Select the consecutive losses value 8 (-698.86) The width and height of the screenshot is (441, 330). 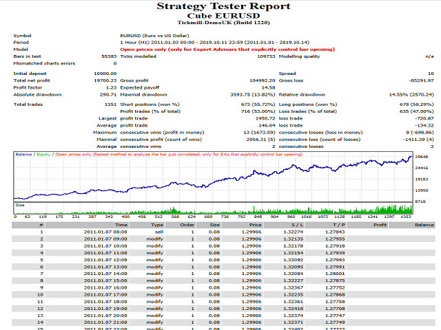420,133
